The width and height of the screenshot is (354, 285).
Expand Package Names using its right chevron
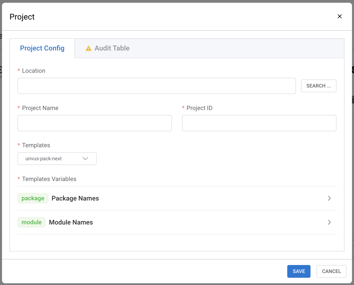[329, 198]
